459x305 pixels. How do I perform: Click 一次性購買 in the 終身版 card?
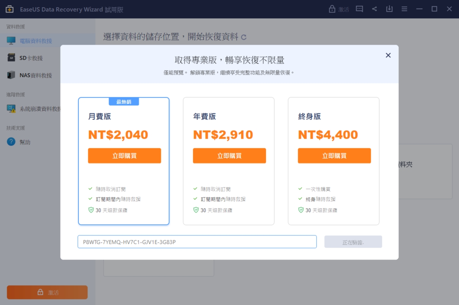pyautogui.click(x=318, y=189)
